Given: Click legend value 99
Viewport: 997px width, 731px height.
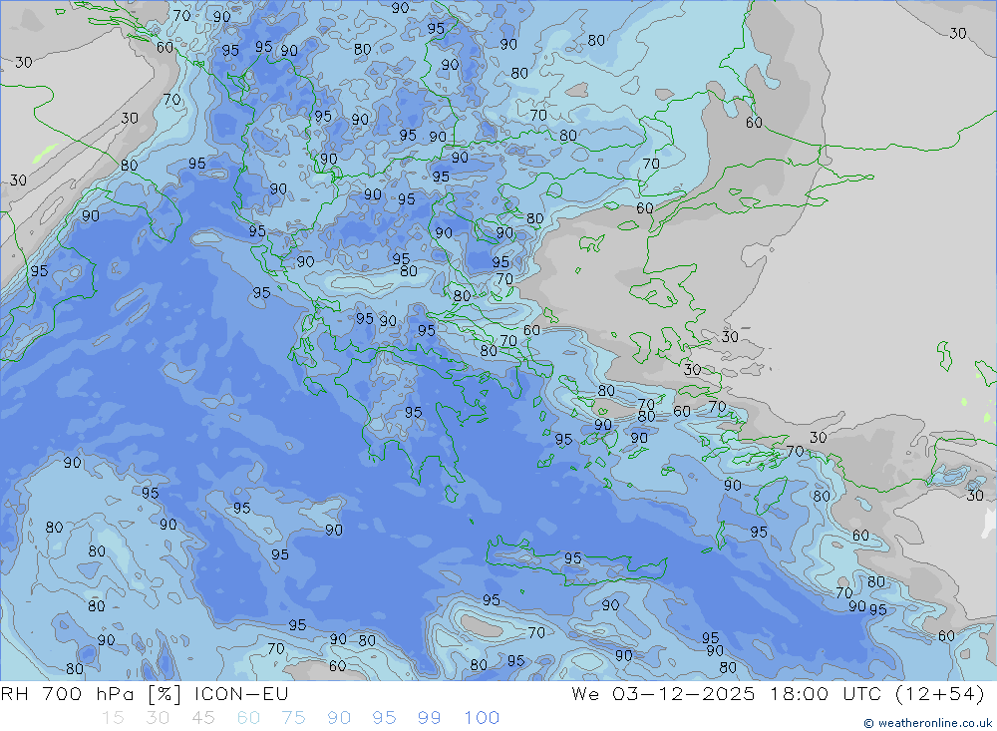Looking at the screenshot, I should [429, 718].
